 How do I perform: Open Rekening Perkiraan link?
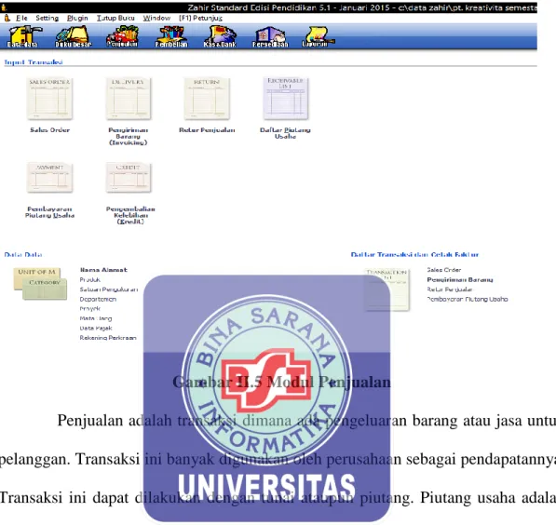coord(108,338)
